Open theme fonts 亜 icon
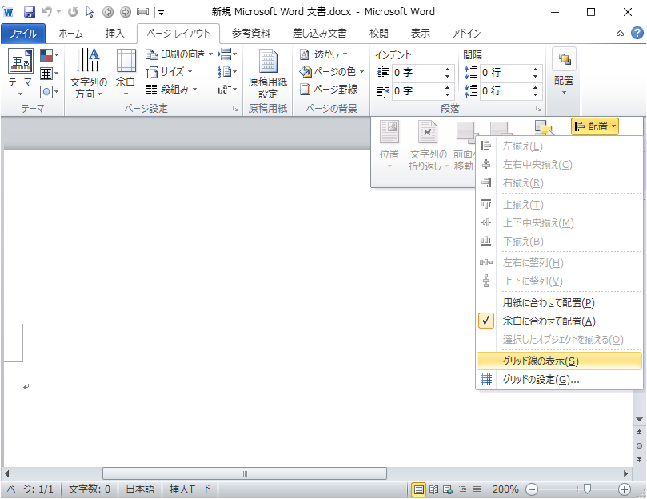The image size is (647, 499). (x=49, y=74)
